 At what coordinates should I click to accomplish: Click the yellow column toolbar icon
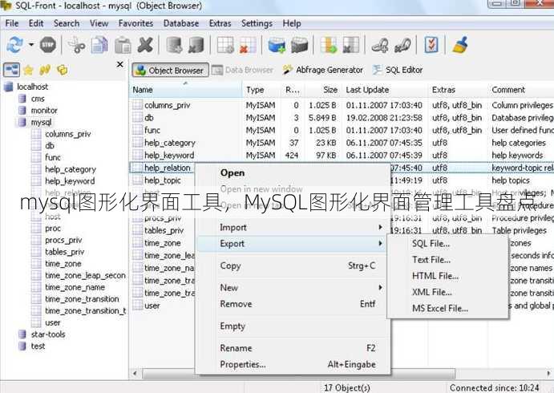coord(329,45)
